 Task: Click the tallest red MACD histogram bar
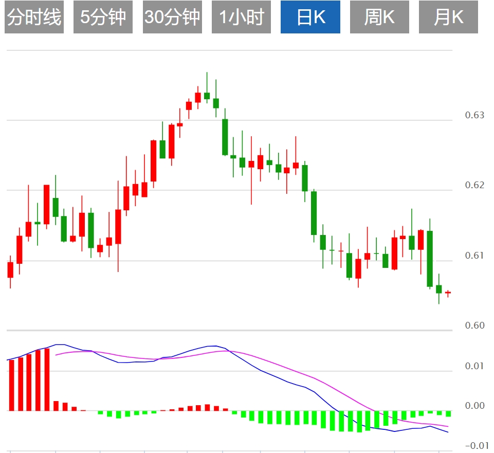(x=47, y=379)
